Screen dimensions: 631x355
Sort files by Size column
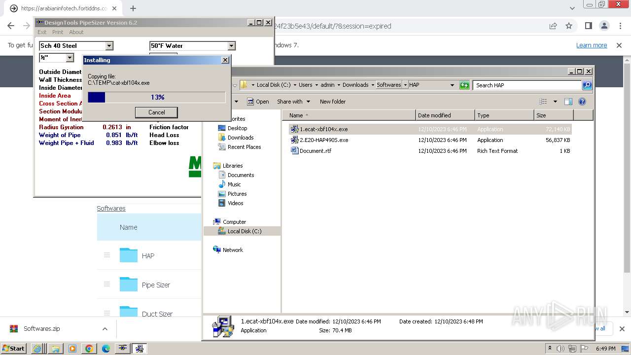(554, 115)
